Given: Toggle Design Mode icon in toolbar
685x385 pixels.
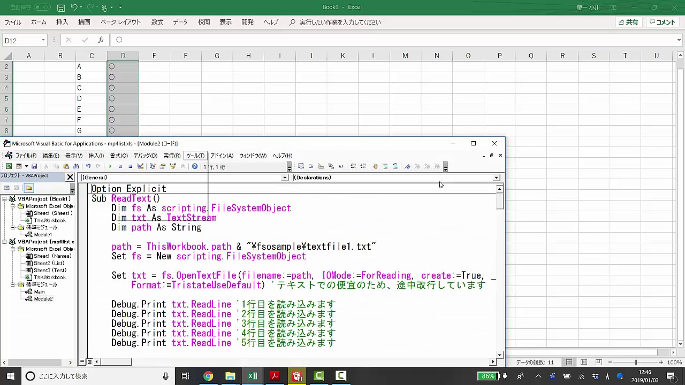Looking at the screenshot, I should (141, 166).
